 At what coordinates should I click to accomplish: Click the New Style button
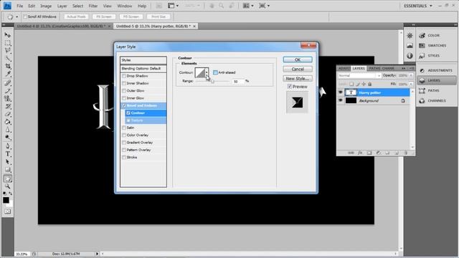(x=298, y=78)
